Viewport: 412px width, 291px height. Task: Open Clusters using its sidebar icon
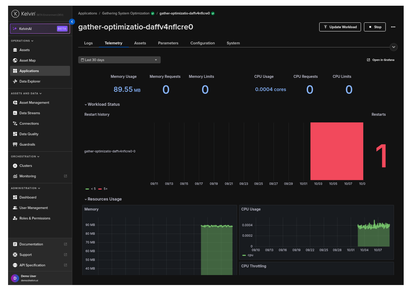click(15, 166)
